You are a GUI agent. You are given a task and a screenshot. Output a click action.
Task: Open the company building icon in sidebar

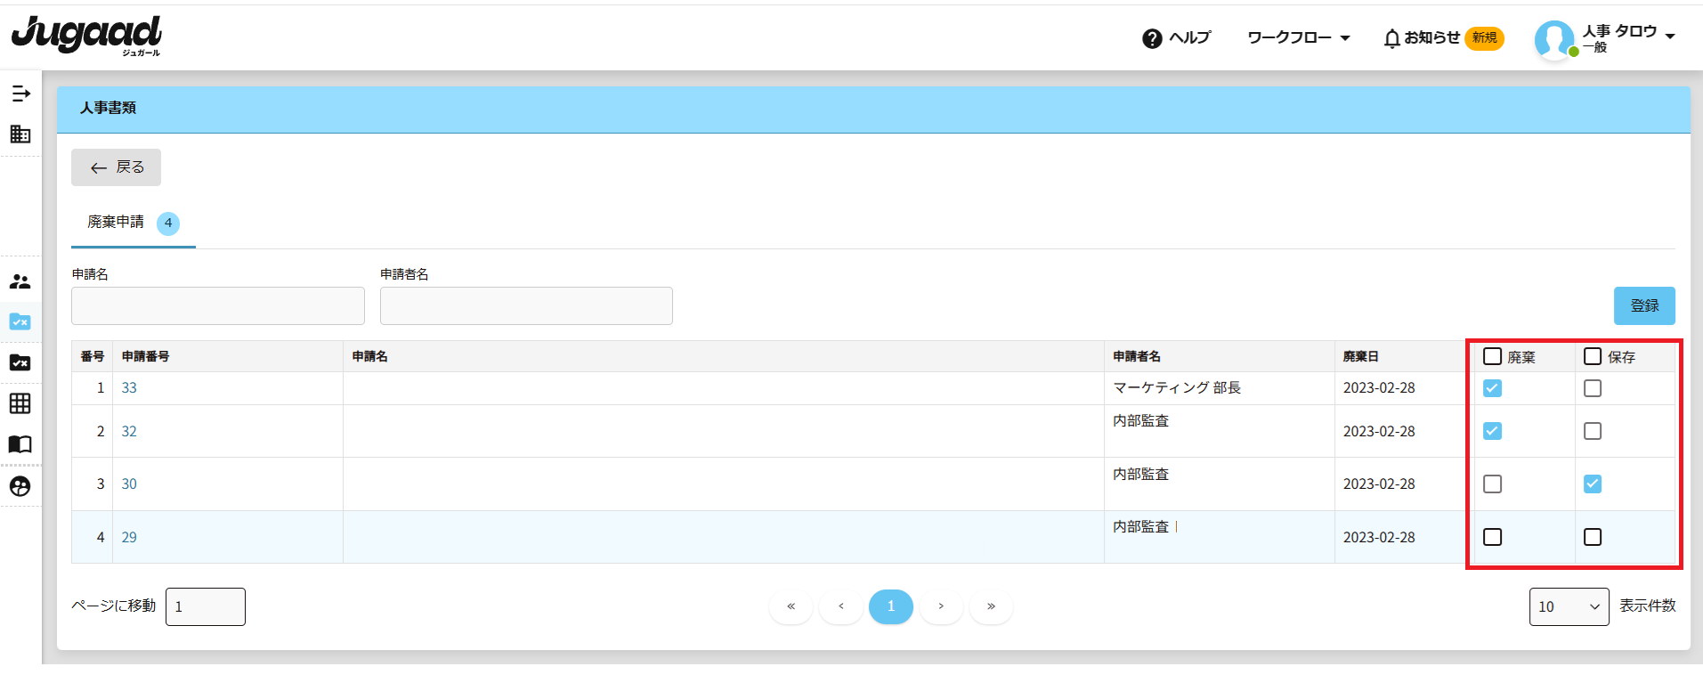point(20,134)
